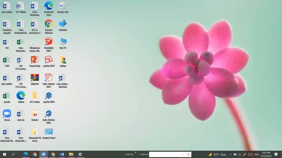Open File Explorer from the taskbar

point(71,154)
